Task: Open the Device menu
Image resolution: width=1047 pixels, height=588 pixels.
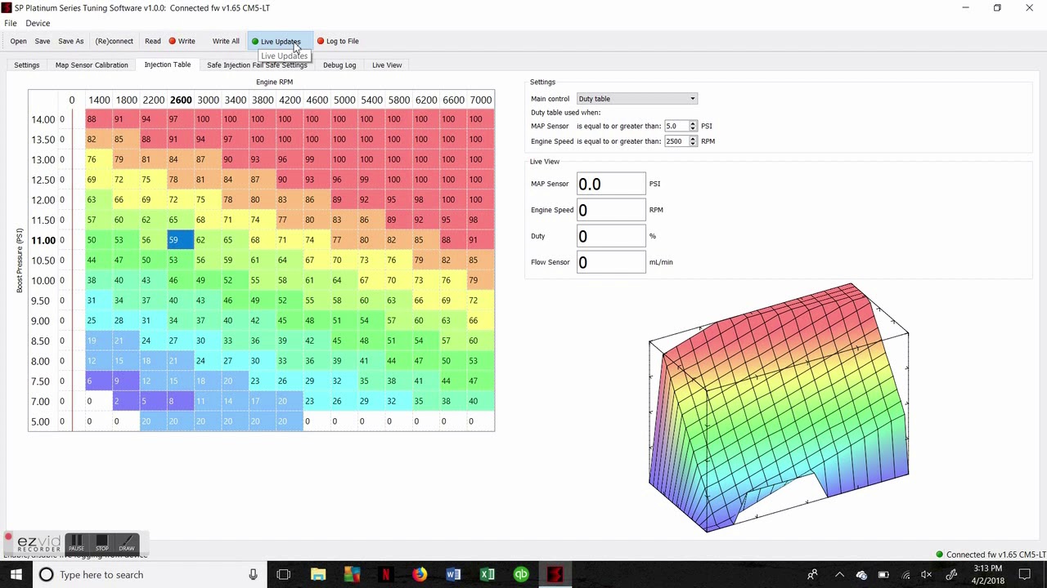Action: (x=38, y=24)
